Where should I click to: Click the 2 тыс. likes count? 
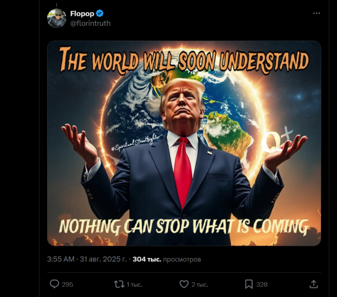click(x=200, y=285)
